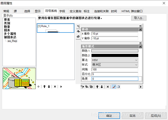Toggle the paintbrush display-field icon
This screenshot has width=168, height=120.
click(114, 87)
